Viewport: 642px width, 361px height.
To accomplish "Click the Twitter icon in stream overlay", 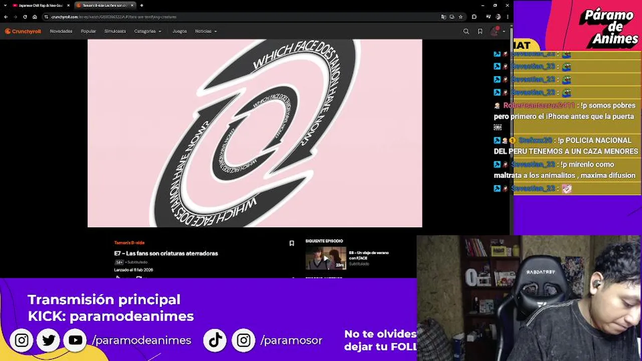I will (49, 340).
